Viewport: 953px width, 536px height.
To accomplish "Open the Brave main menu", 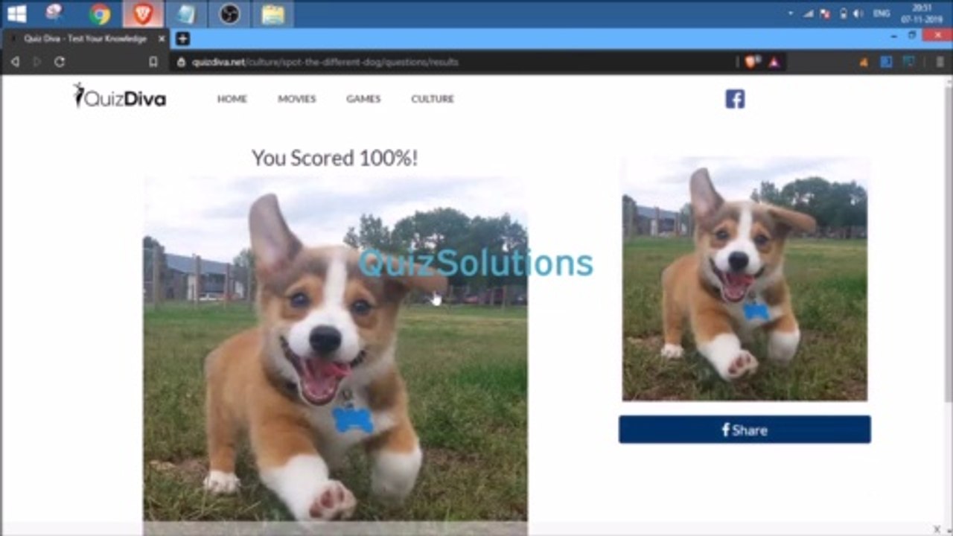I will click(940, 63).
